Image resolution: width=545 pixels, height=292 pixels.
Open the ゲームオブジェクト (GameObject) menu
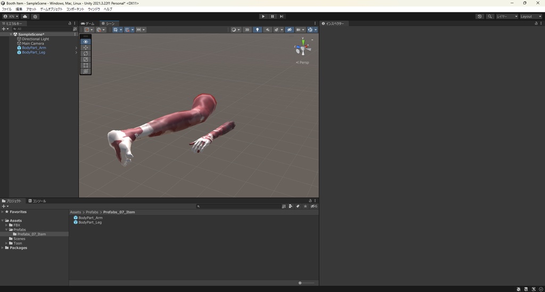coord(51,10)
